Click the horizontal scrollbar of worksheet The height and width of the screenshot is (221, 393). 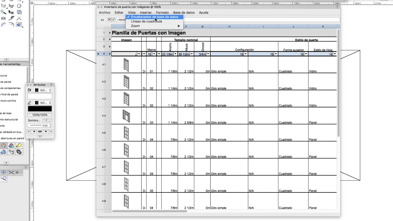coord(150,211)
